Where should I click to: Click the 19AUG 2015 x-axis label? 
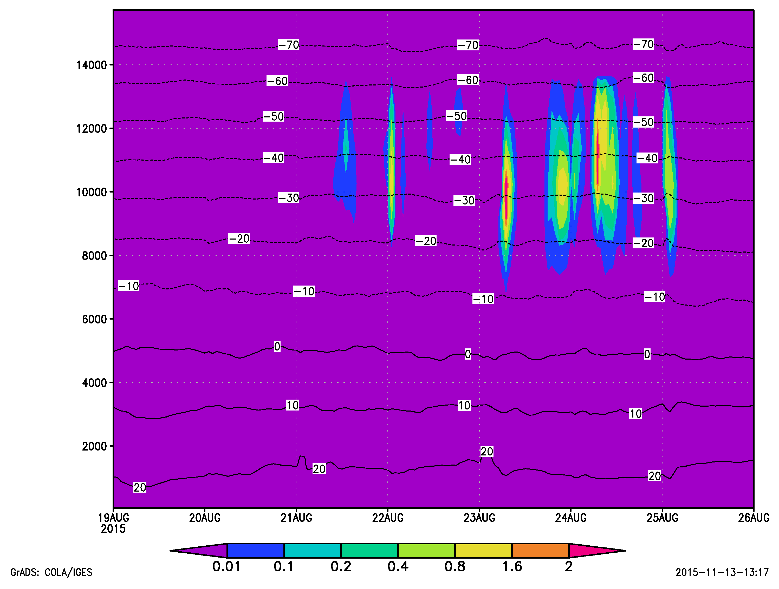click(113, 523)
